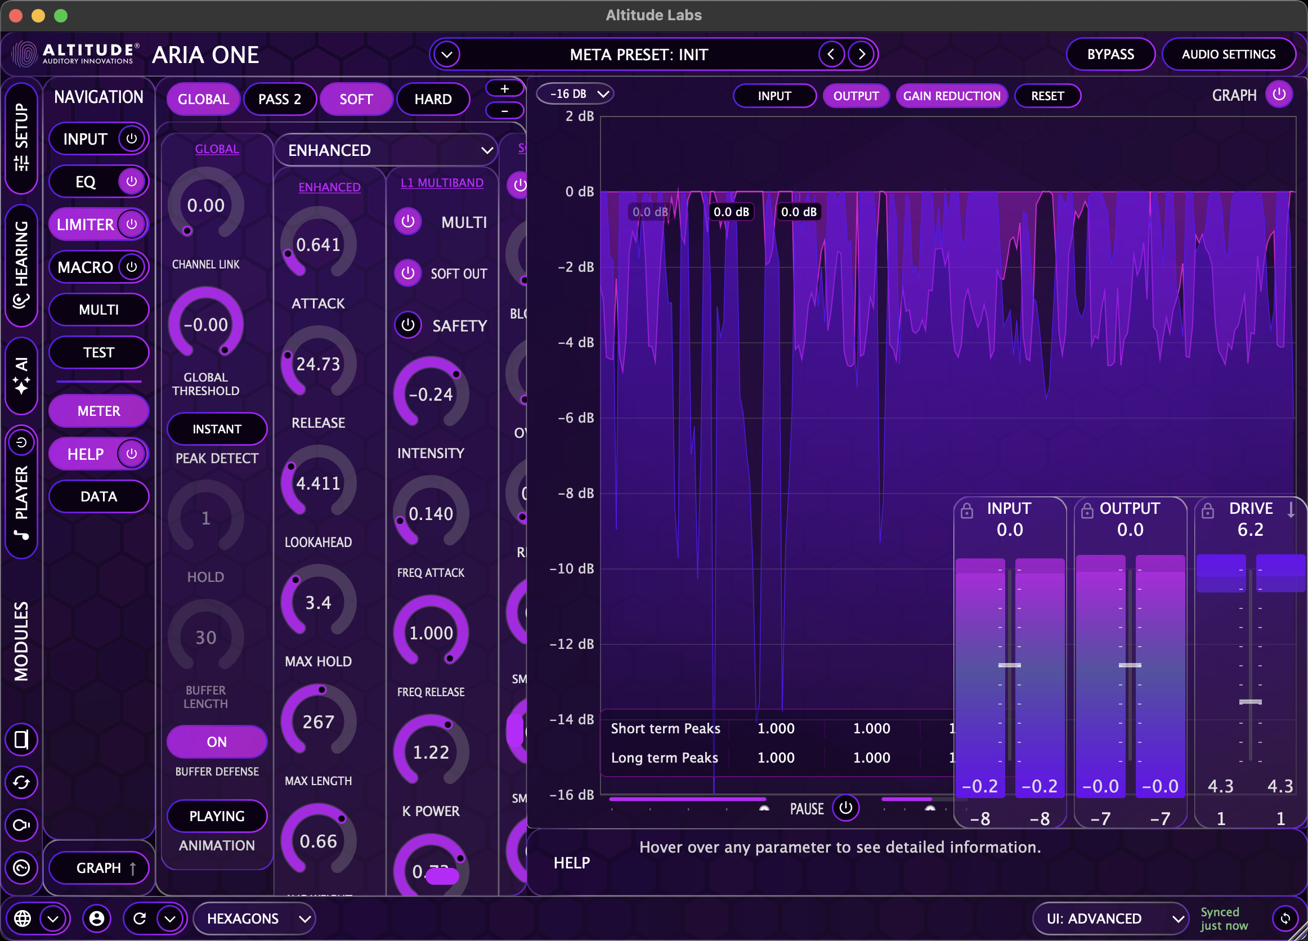The width and height of the screenshot is (1308, 941).
Task: Open the user account icon in bottom bar
Action: pyautogui.click(x=97, y=918)
